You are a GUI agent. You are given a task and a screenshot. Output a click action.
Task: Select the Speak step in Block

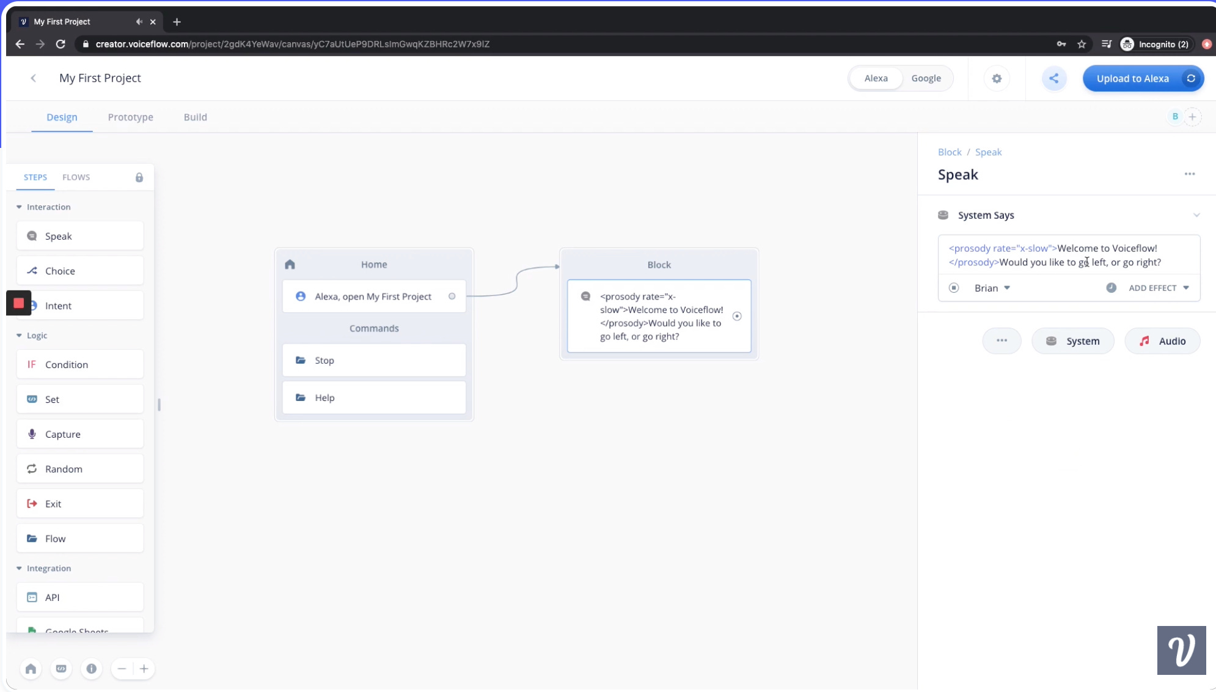pyautogui.click(x=659, y=316)
